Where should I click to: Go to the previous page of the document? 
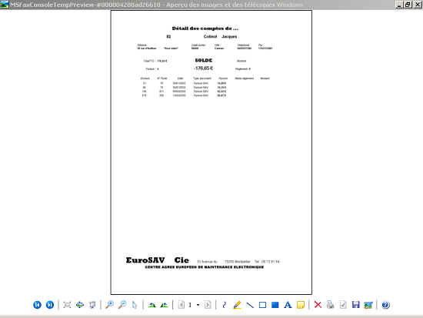182,305
